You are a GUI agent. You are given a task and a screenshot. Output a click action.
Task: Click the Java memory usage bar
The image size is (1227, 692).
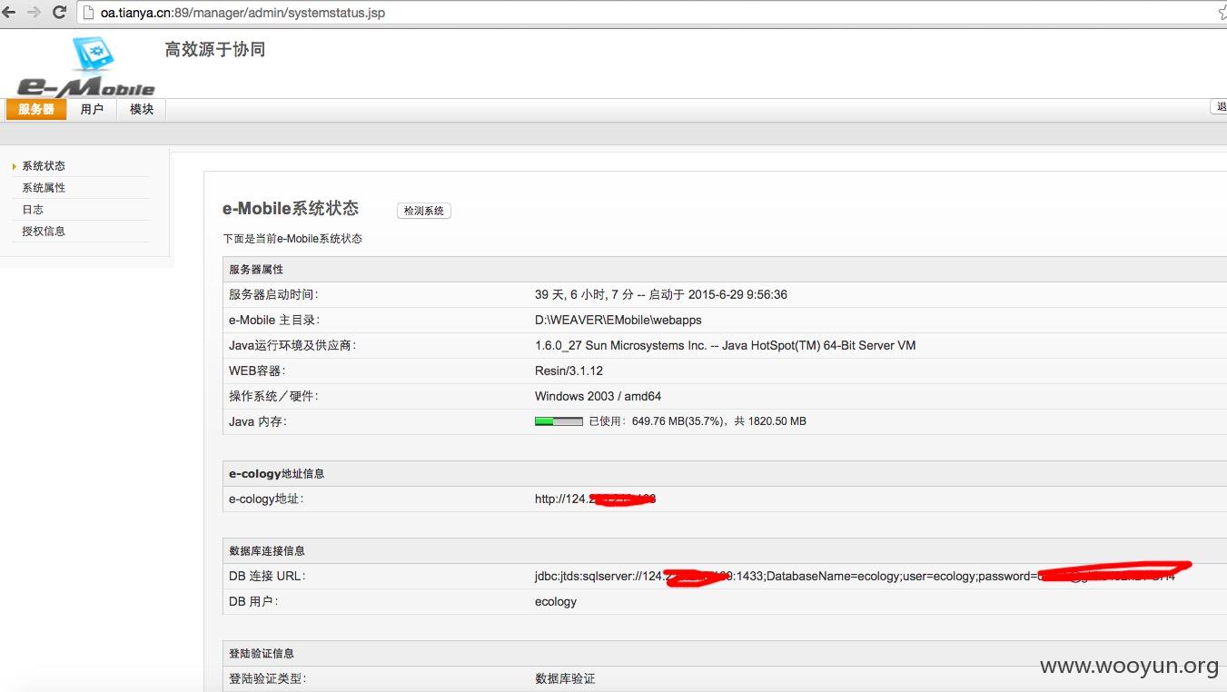(559, 421)
